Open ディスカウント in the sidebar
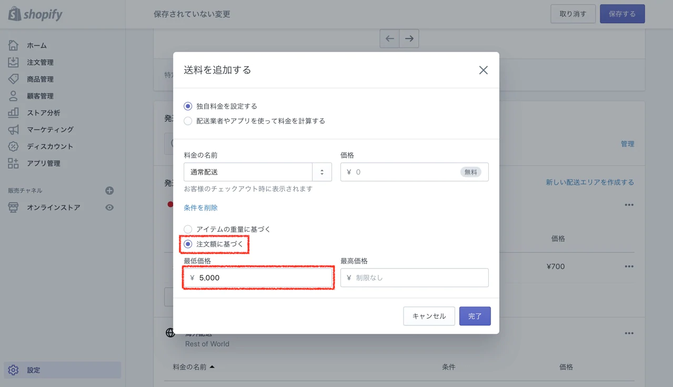673x387 pixels. 50,146
